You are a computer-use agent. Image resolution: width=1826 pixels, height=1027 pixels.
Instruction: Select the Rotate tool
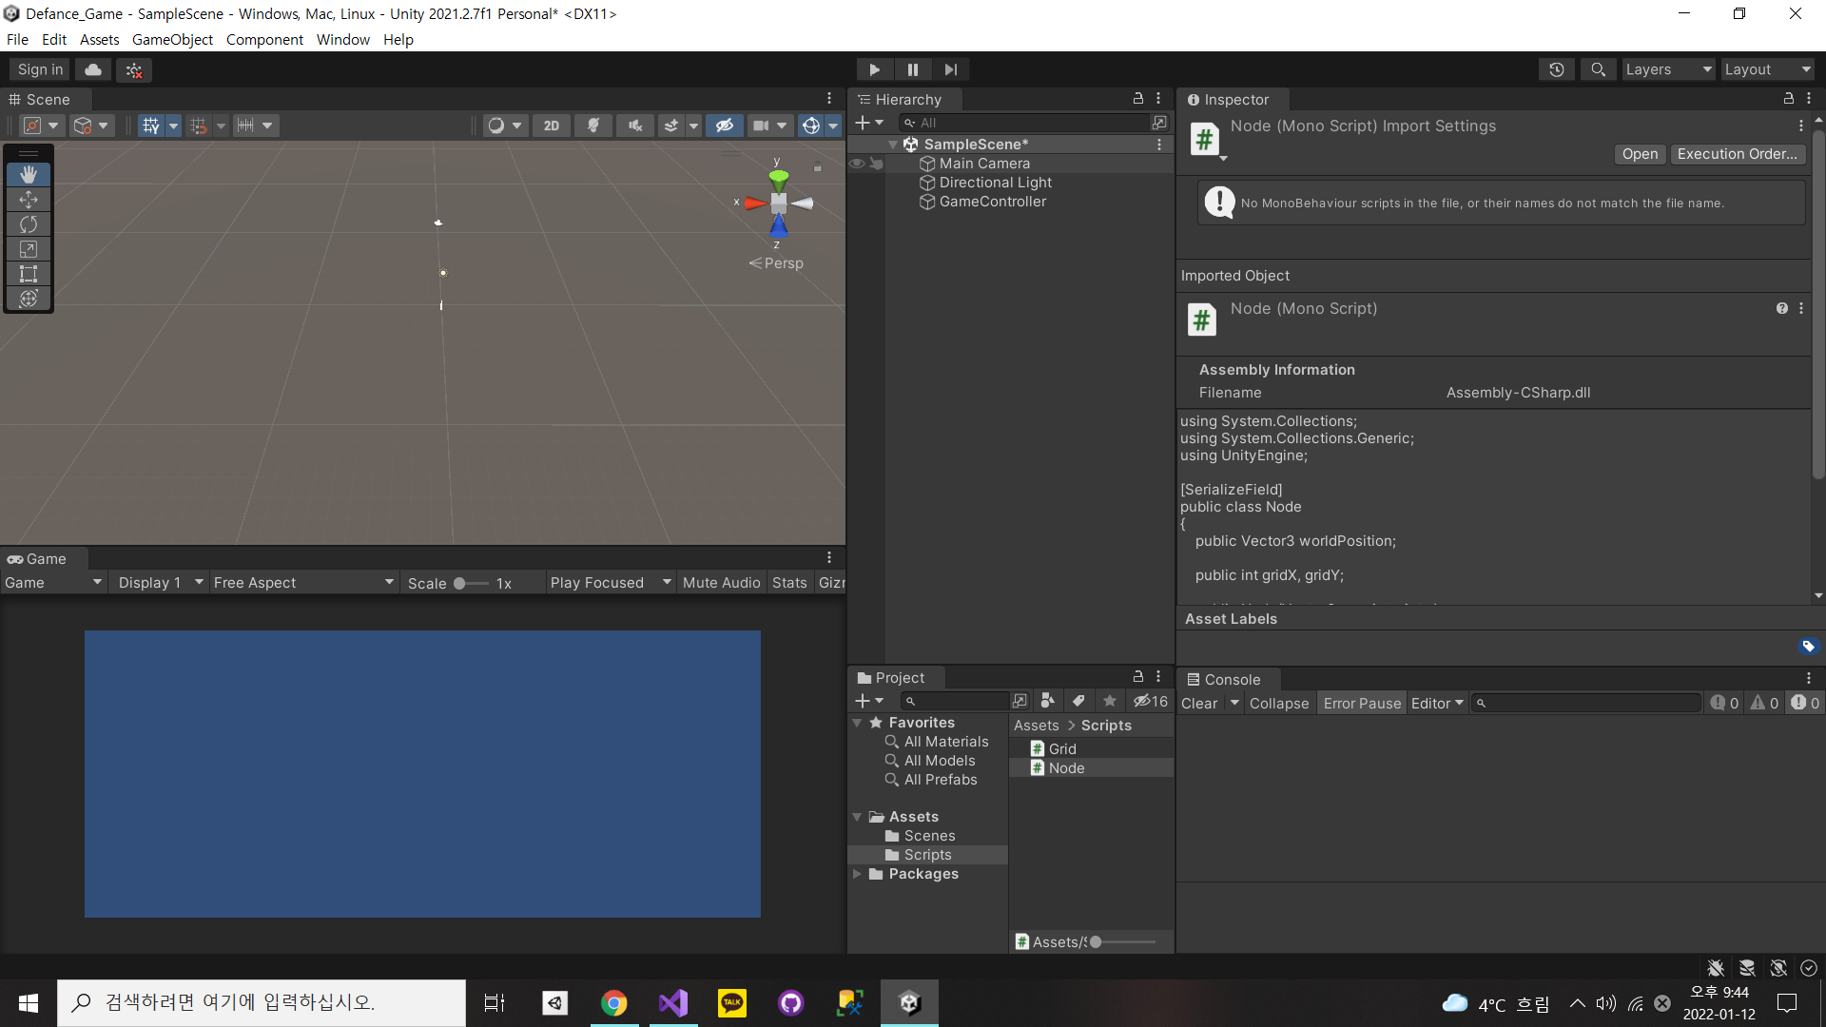click(29, 224)
